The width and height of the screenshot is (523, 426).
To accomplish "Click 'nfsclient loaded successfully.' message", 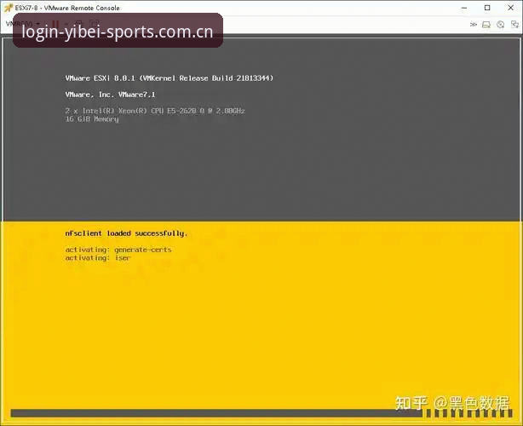I will pyautogui.click(x=126, y=233).
